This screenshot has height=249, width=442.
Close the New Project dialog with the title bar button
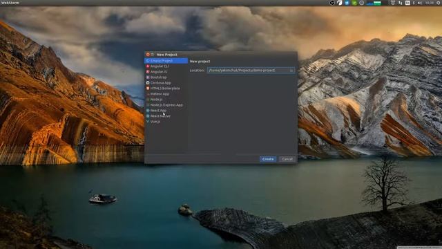click(x=148, y=55)
